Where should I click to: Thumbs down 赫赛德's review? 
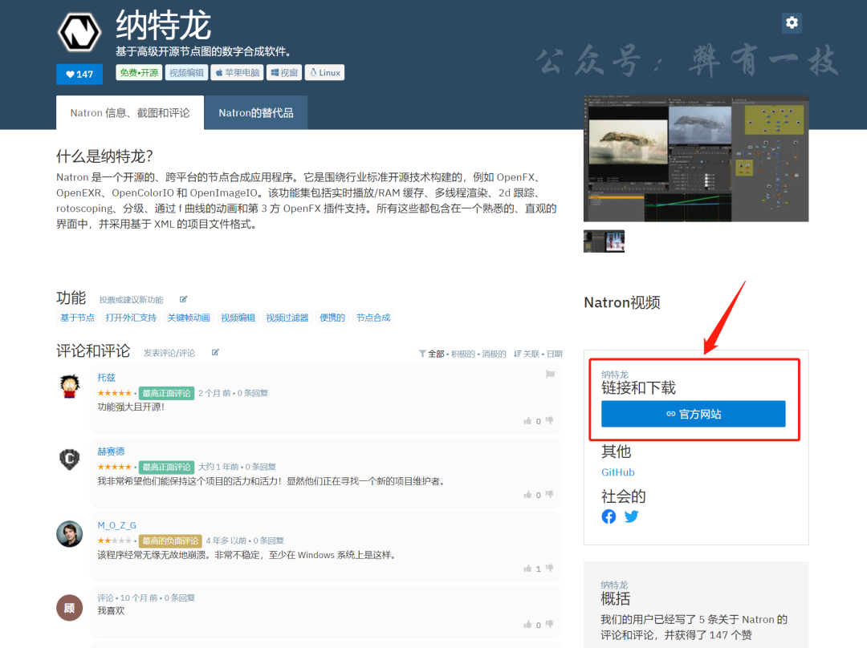coord(550,495)
